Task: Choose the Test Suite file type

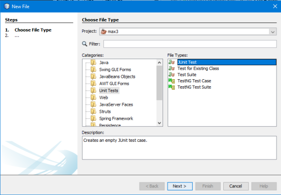Action: coord(187,75)
